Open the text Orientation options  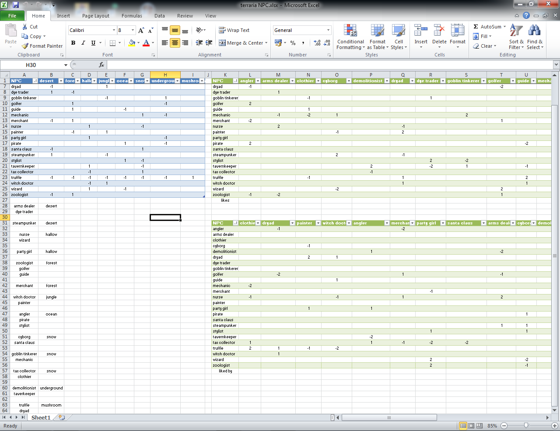point(201,30)
